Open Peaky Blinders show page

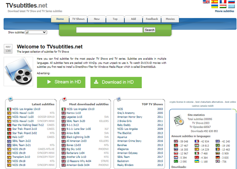click(125, 165)
